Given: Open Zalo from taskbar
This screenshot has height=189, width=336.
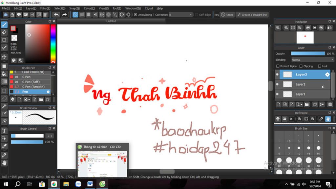Looking at the screenshot, I should click(78, 184).
